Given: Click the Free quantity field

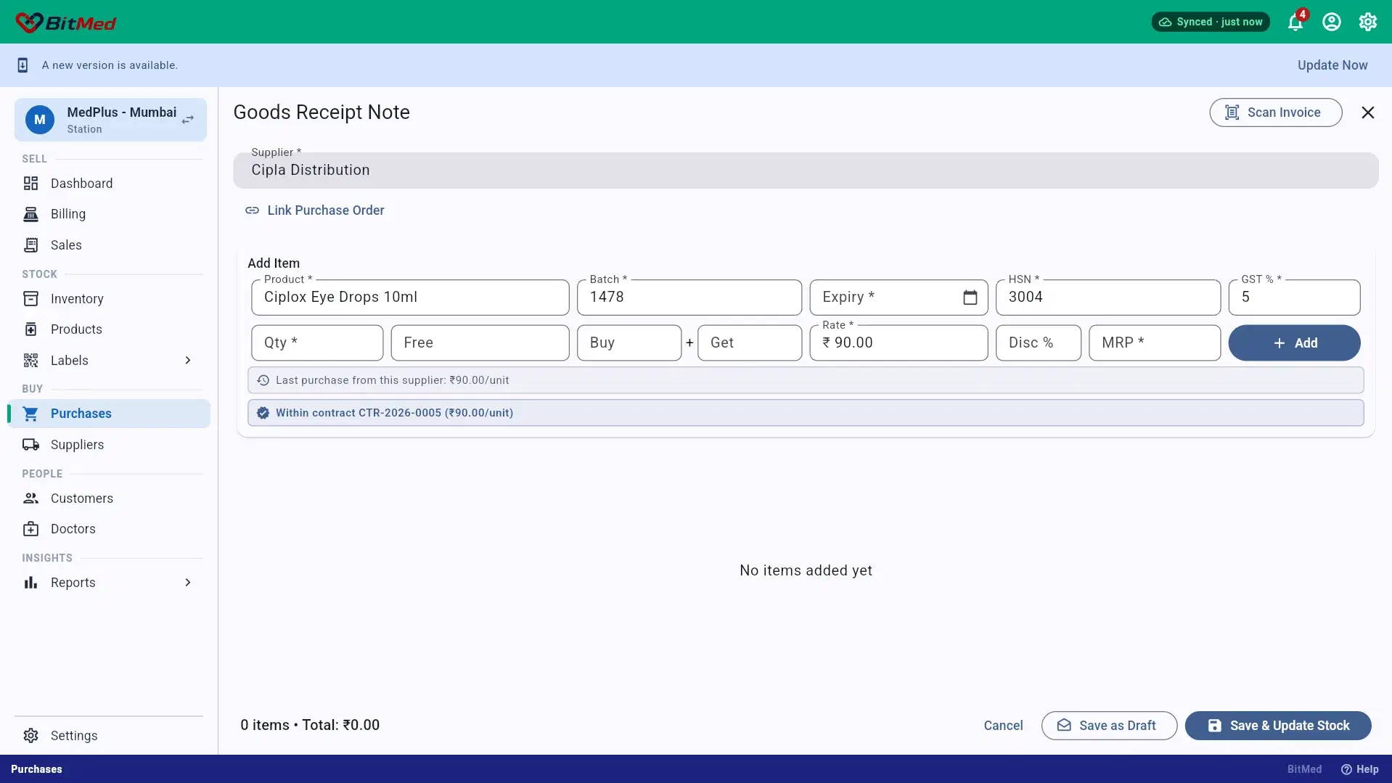Looking at the screenshot, I should tap(480, 343).
